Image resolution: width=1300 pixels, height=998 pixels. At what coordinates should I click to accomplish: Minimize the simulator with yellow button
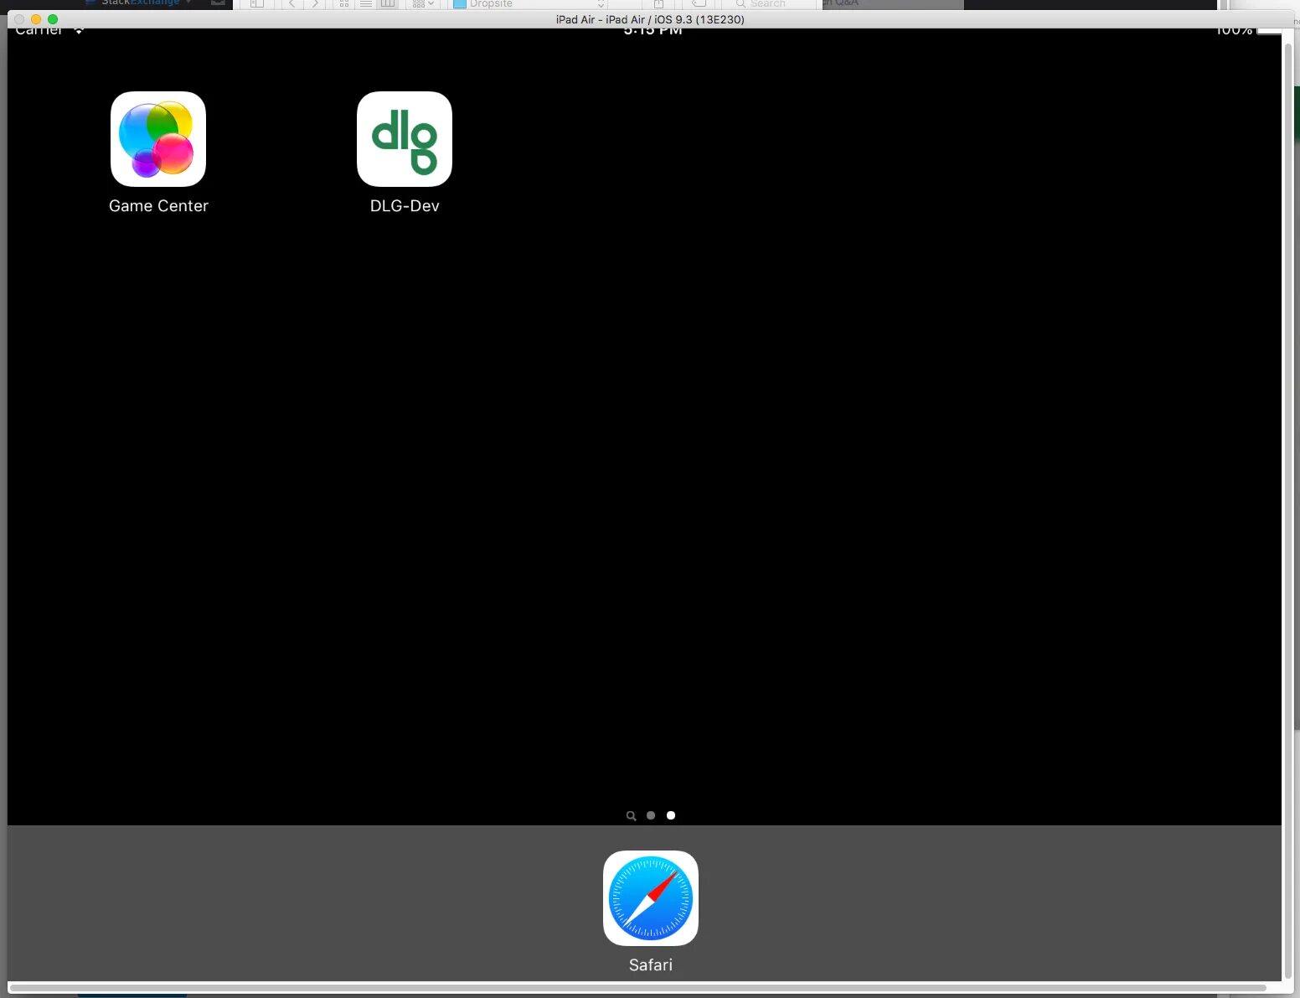coord(36,19)
